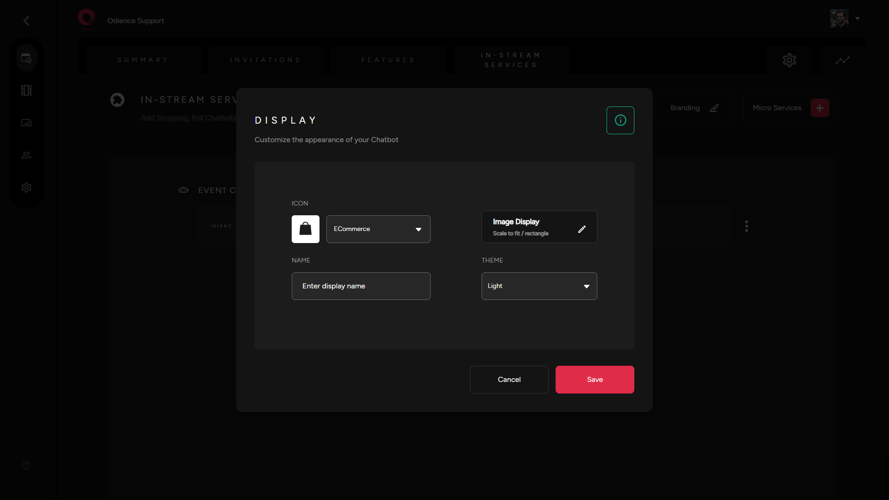Cancel the Display dialog
The width and height of the screenshot is (889, 500).
coord(509,380)
